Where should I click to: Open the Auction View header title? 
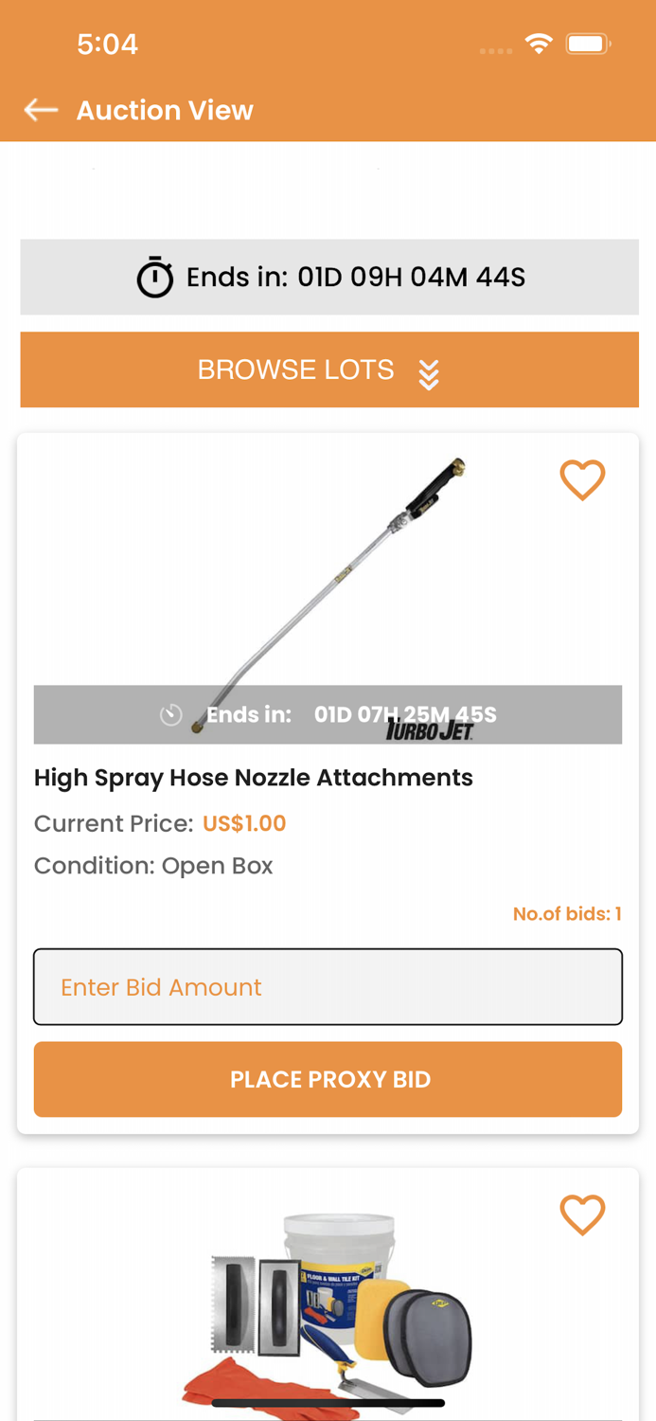point(165,110)
